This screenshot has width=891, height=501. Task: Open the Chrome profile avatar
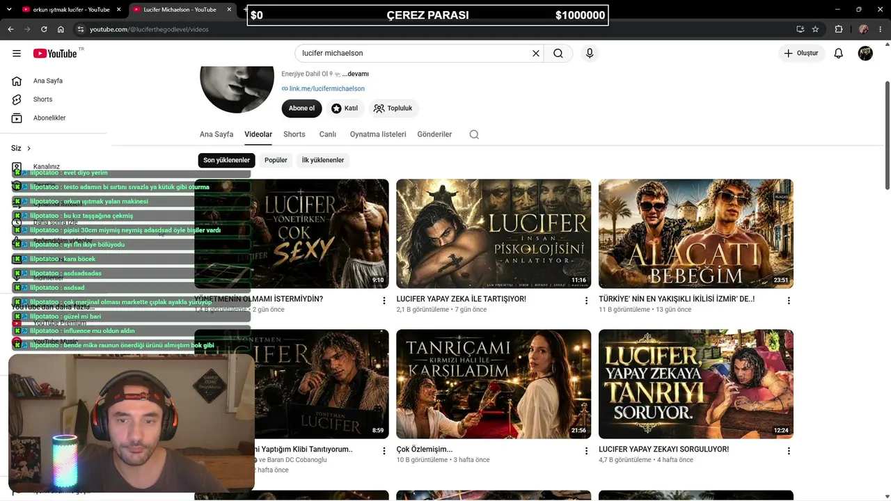(x=864, y=29)
